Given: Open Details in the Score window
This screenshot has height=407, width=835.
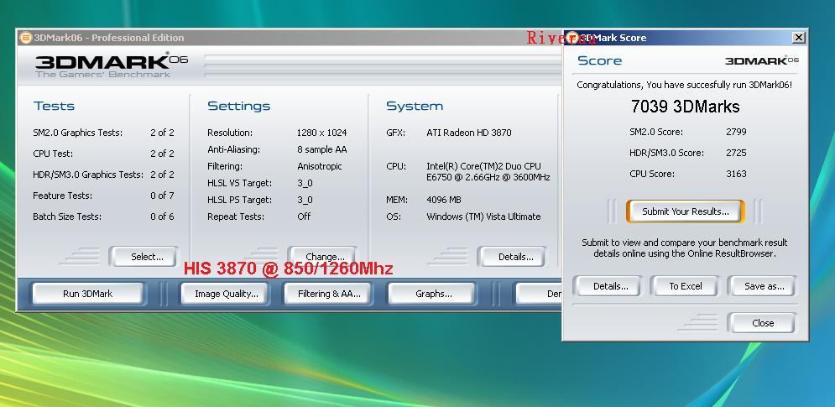Looking at the screenshot, I should pyautogui.click(x=610, y=286).
